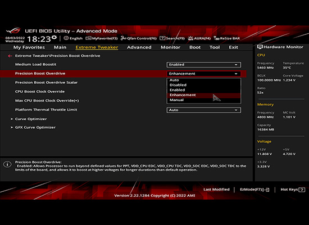Viewport: 309px width, 225px height.
Task: Click the 11.808 V reading
Action: pyautogui.click(x=265, y=154)
